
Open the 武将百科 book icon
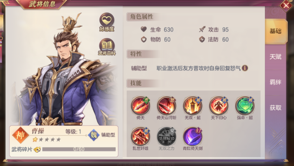[x=107, y=47]
